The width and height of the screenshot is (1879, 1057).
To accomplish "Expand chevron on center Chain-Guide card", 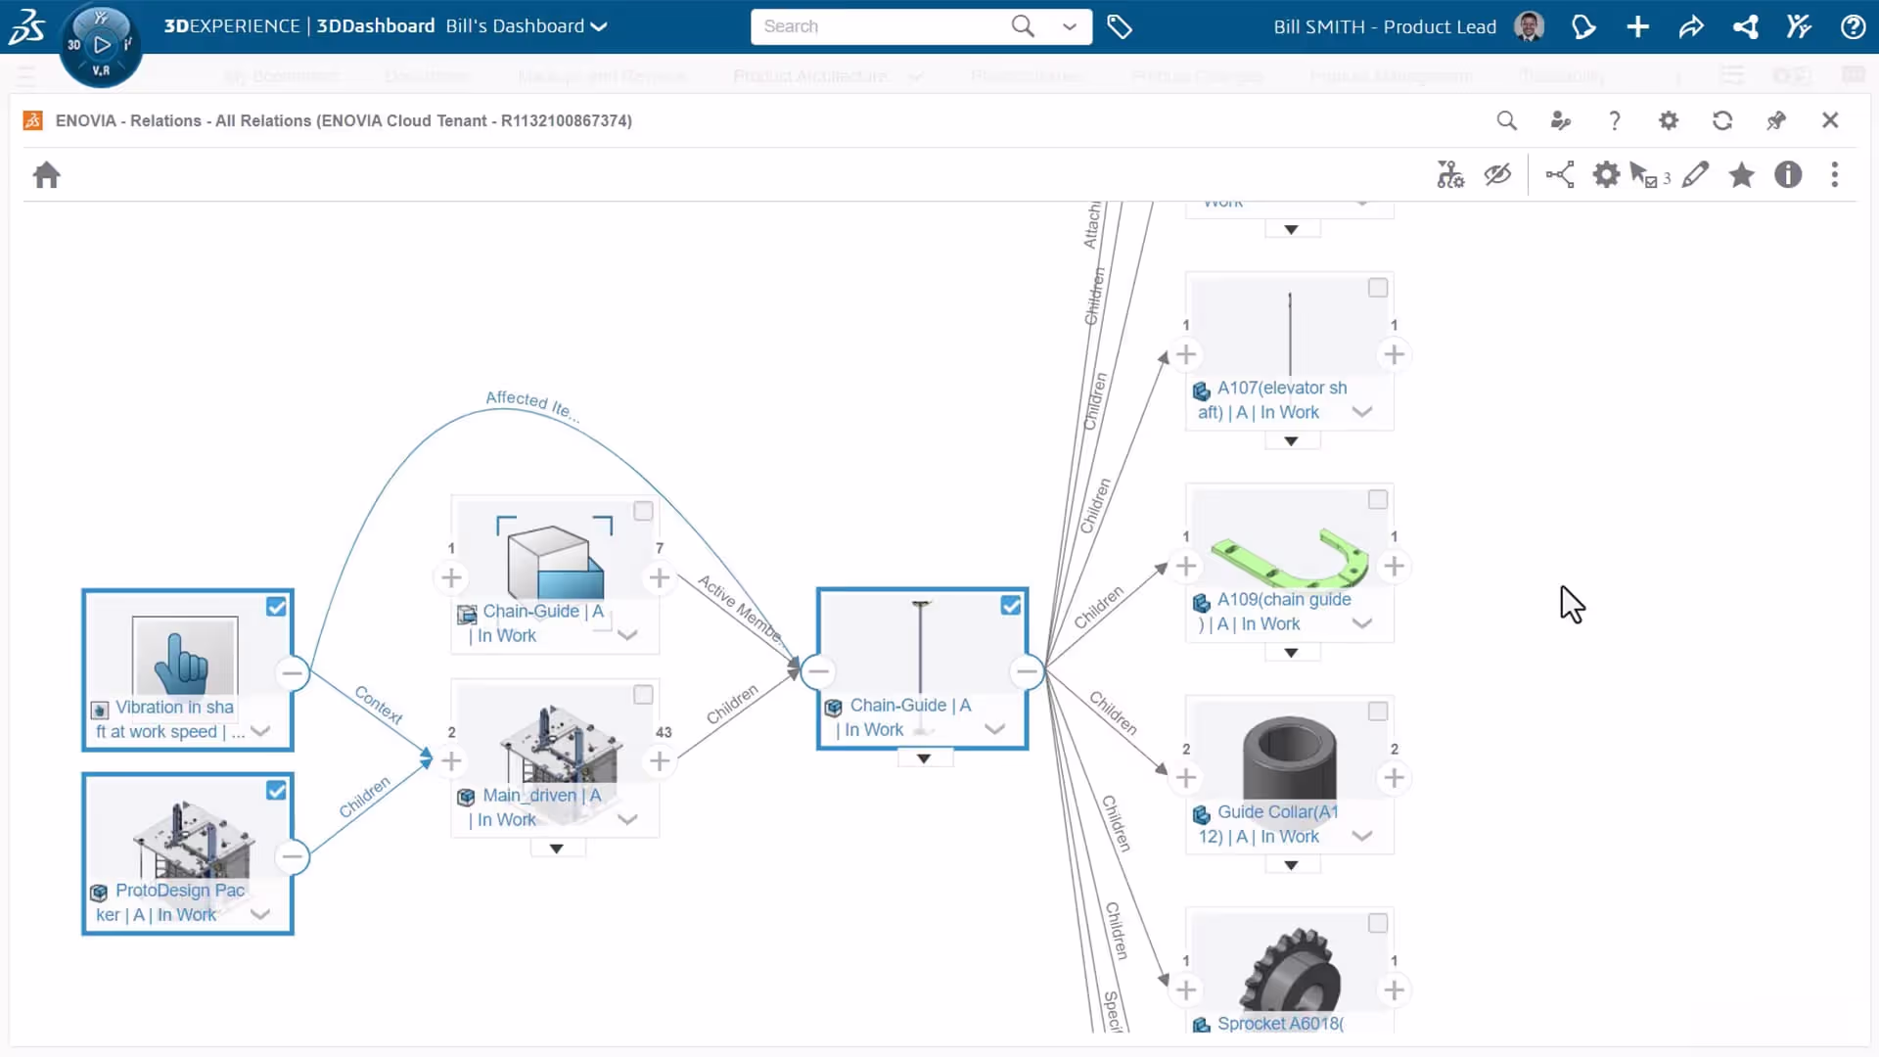I will click(x=995, y=729).
